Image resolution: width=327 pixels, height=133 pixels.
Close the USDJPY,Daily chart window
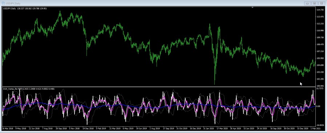[x=322, y=3]
